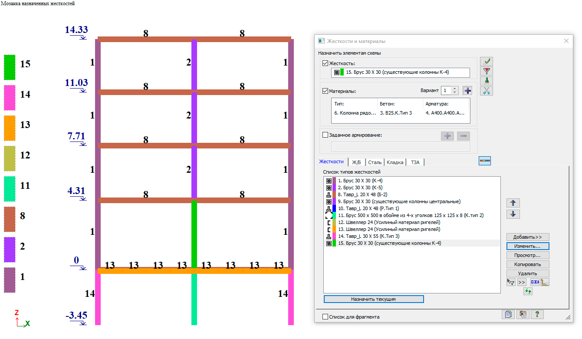Move the stiffness type down with the arrow
582x339 pixels.
[x=513, y=214]
